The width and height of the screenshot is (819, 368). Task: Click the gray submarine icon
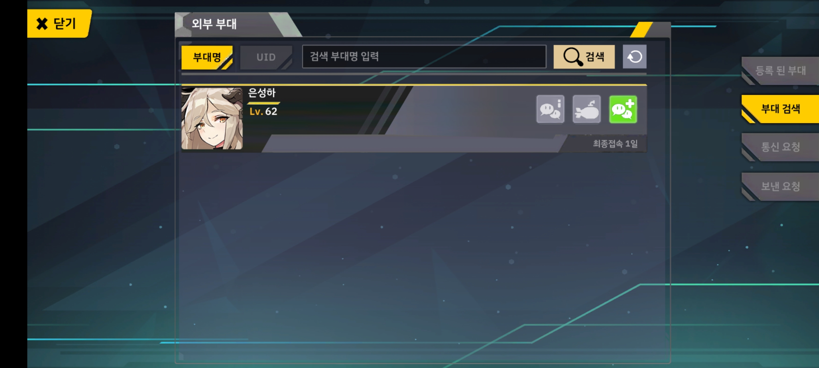[586, 109]
